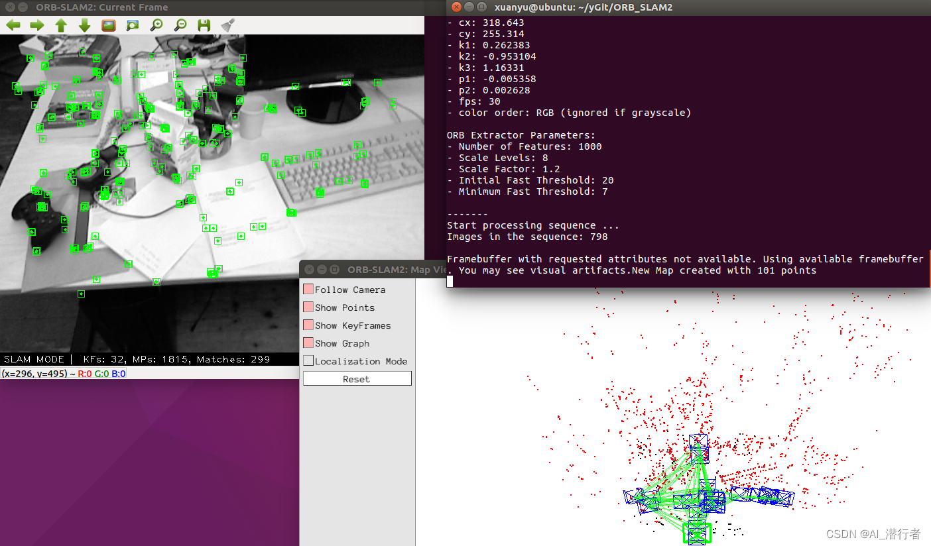Minimize the terminal window
This screenshot has height=546, width=931.
469,7
